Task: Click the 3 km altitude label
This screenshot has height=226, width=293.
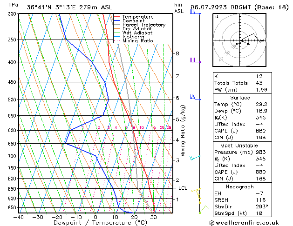Action: tap(177, 160)
